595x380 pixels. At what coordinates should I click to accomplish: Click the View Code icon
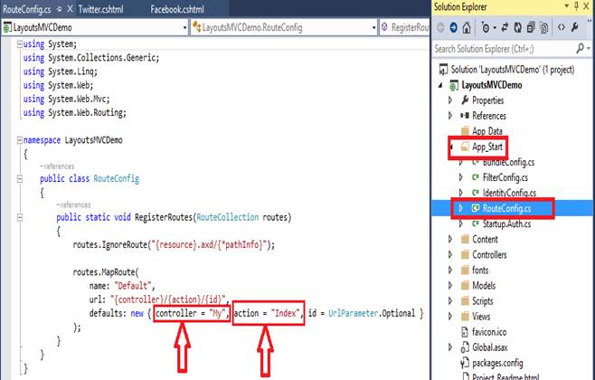pyautogui.click(x=562, y=27)
